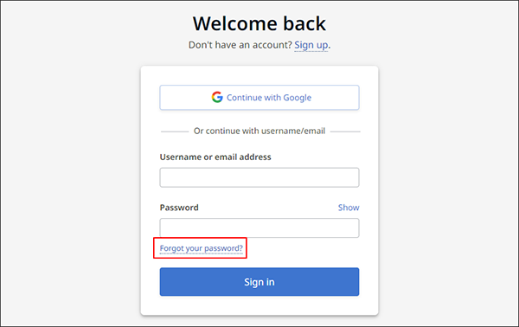Image resolution: width=519 pixels, height=327 pixels.
Task: Click the Password field label
Action: [179, 208]
